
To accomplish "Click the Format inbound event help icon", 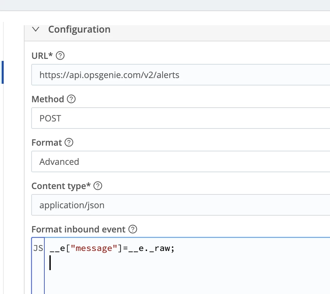I will 133,229.
